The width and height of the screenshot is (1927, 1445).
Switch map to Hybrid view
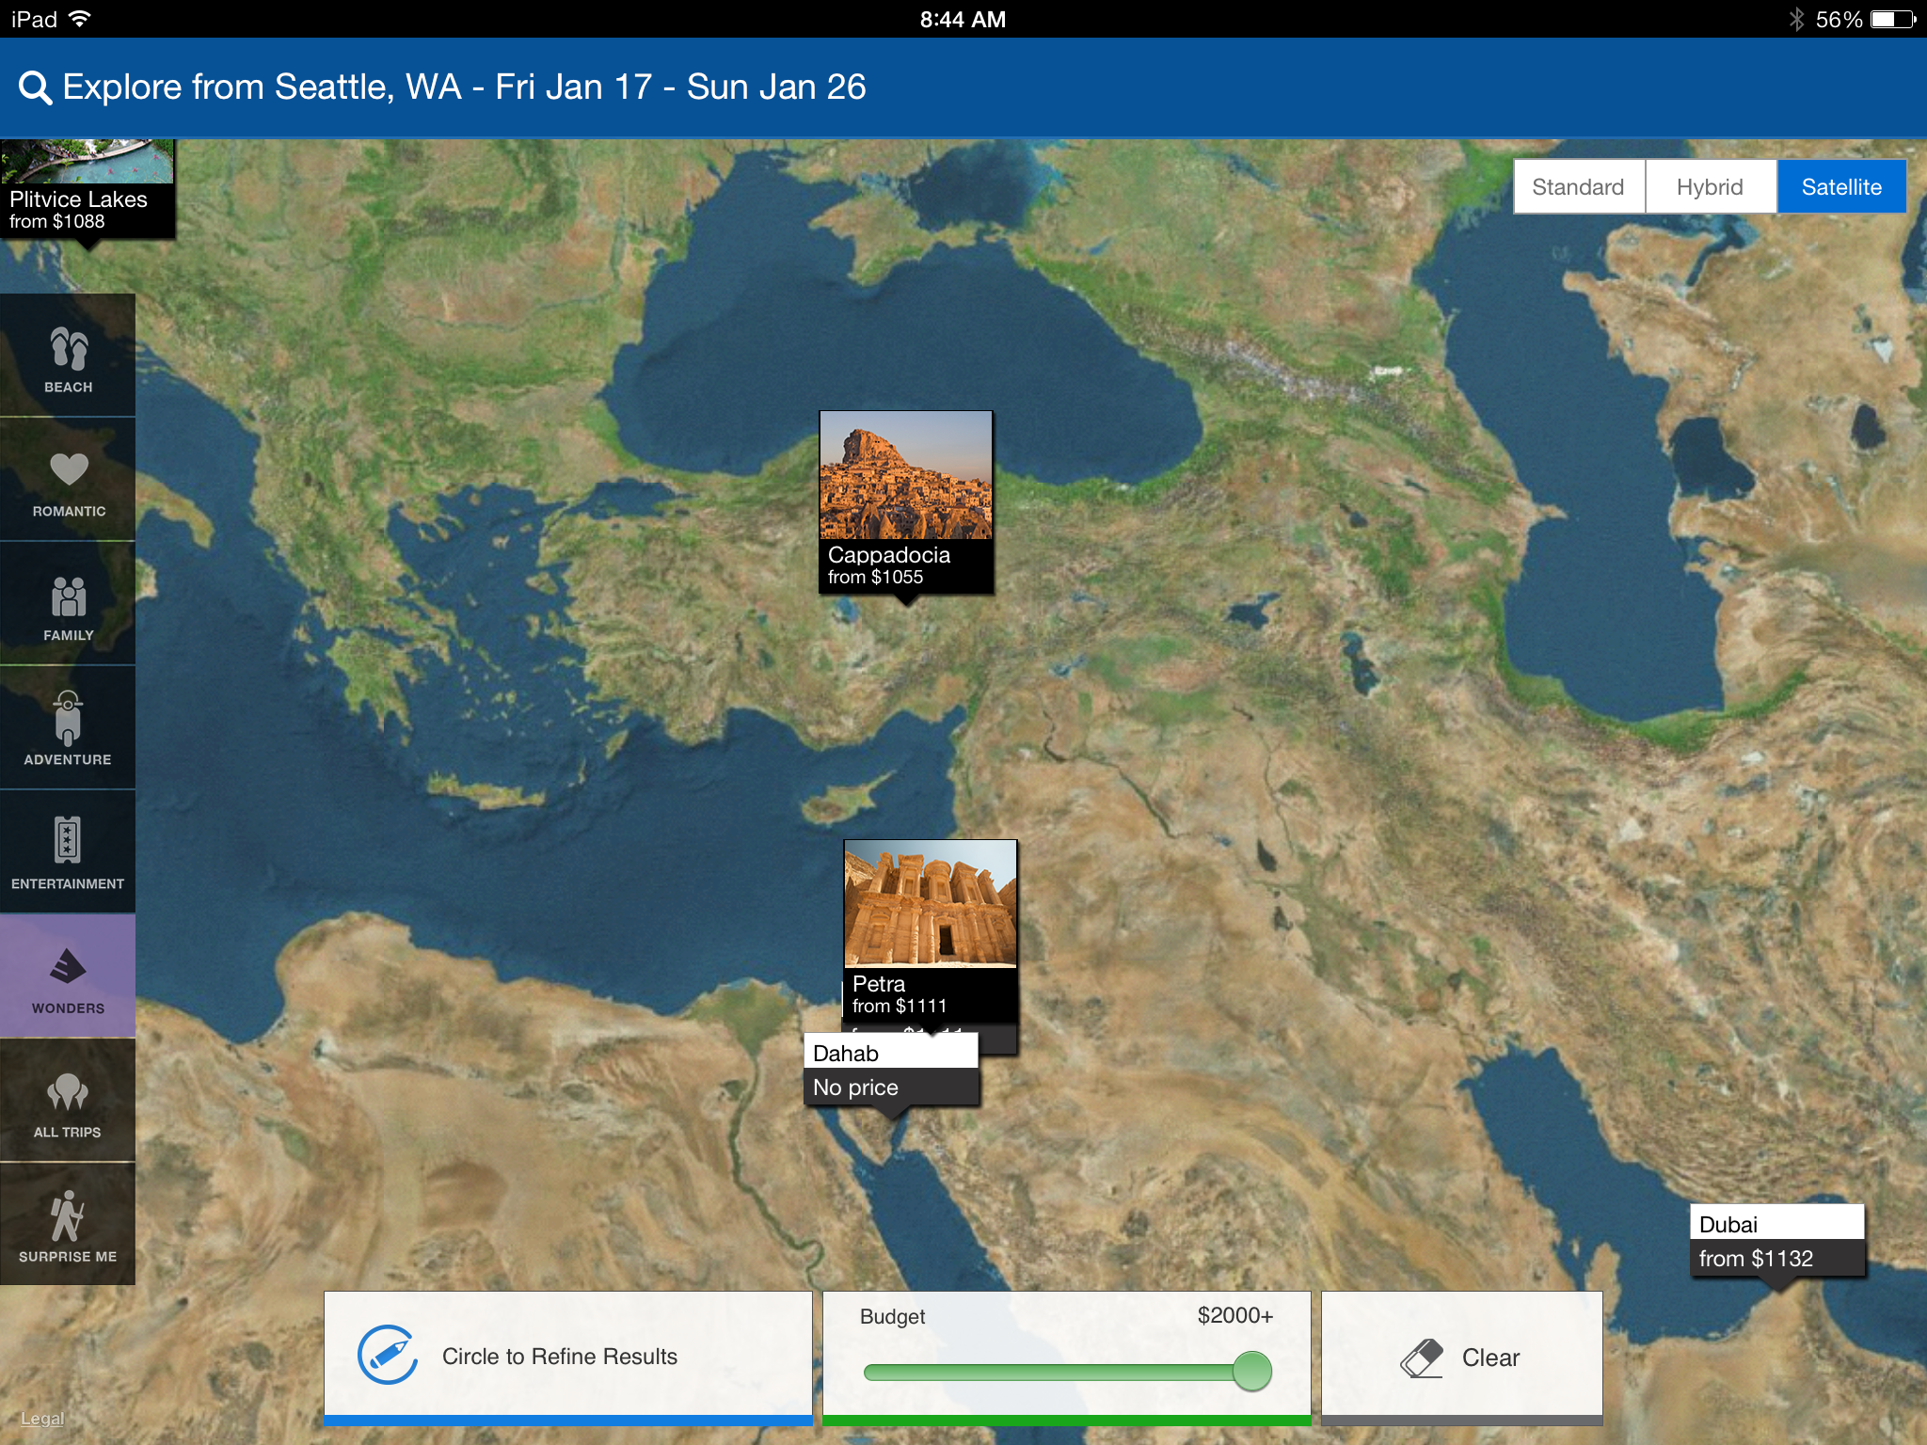pos(1710,186)
